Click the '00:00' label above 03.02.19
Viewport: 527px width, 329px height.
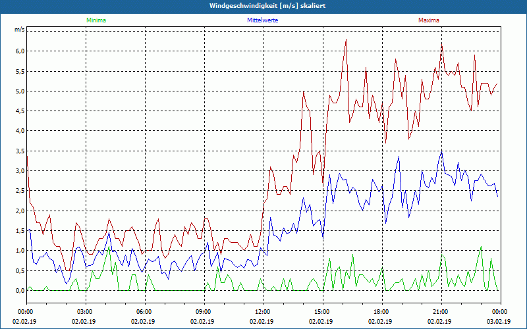click(x=499, y=312)
